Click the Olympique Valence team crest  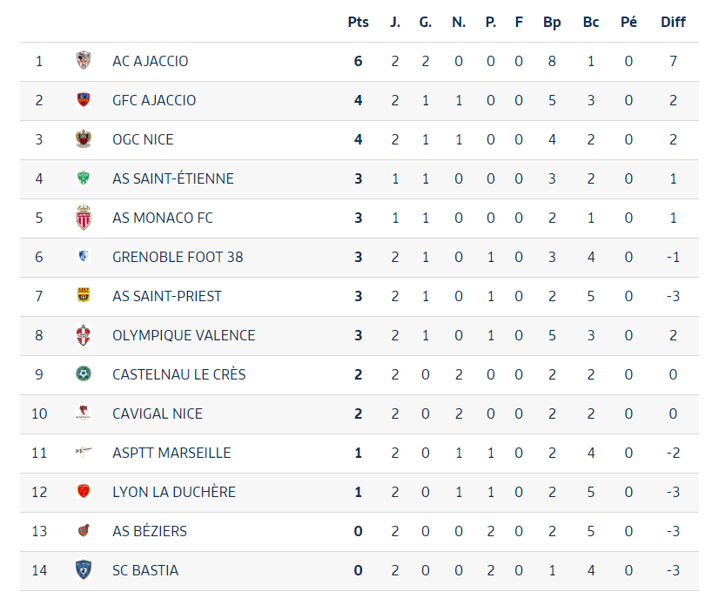pos(84,335)
